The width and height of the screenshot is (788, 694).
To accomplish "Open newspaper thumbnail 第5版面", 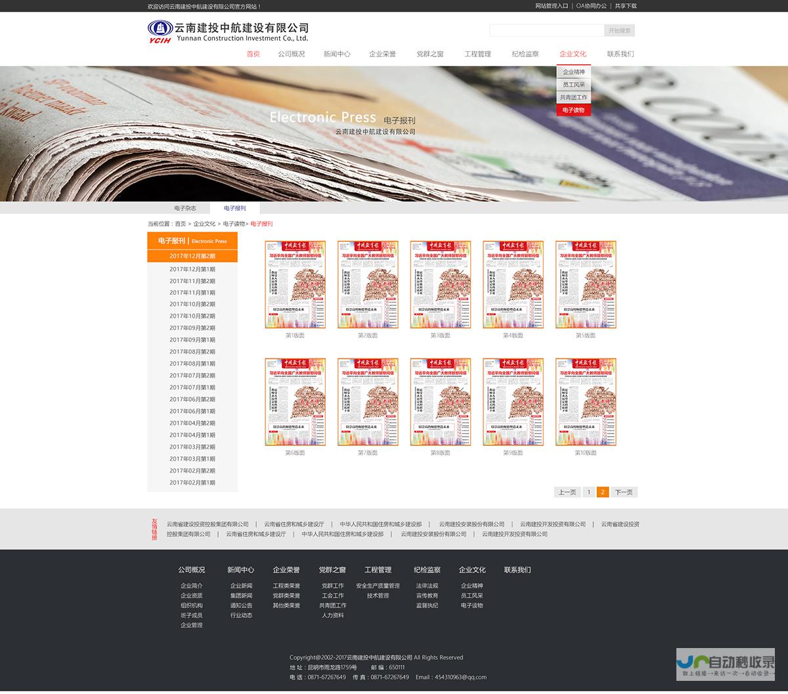I will [586, 284].
